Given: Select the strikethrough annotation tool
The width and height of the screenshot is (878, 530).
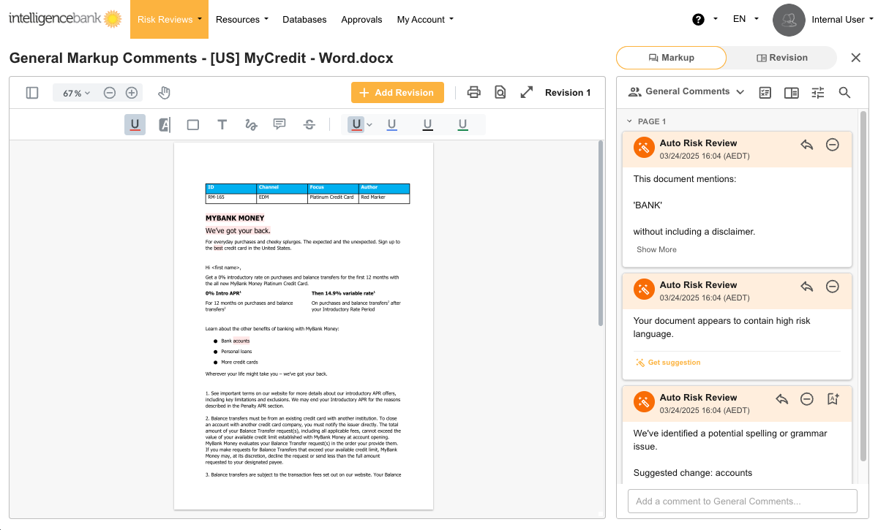Looking at the screenshot, I should 309,125.
